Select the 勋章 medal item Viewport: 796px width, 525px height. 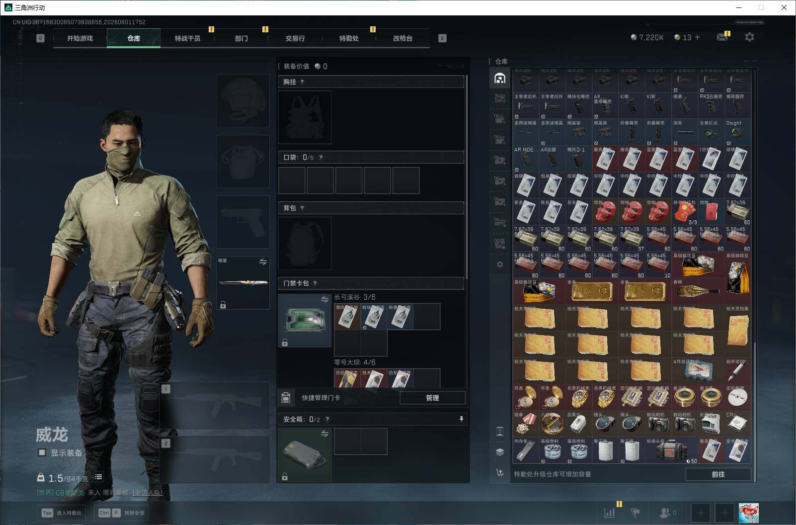pyautogui.click(x=526, y=424)
